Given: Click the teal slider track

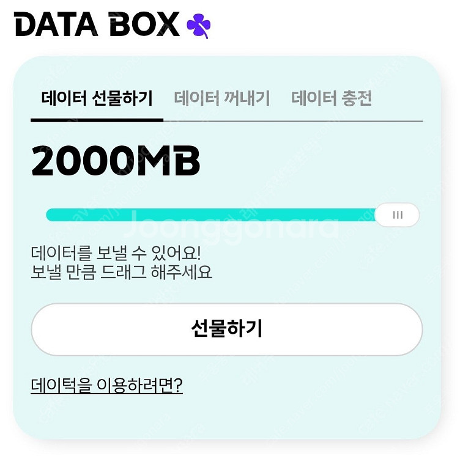Looking at the screenshot, I should (208, 215).
